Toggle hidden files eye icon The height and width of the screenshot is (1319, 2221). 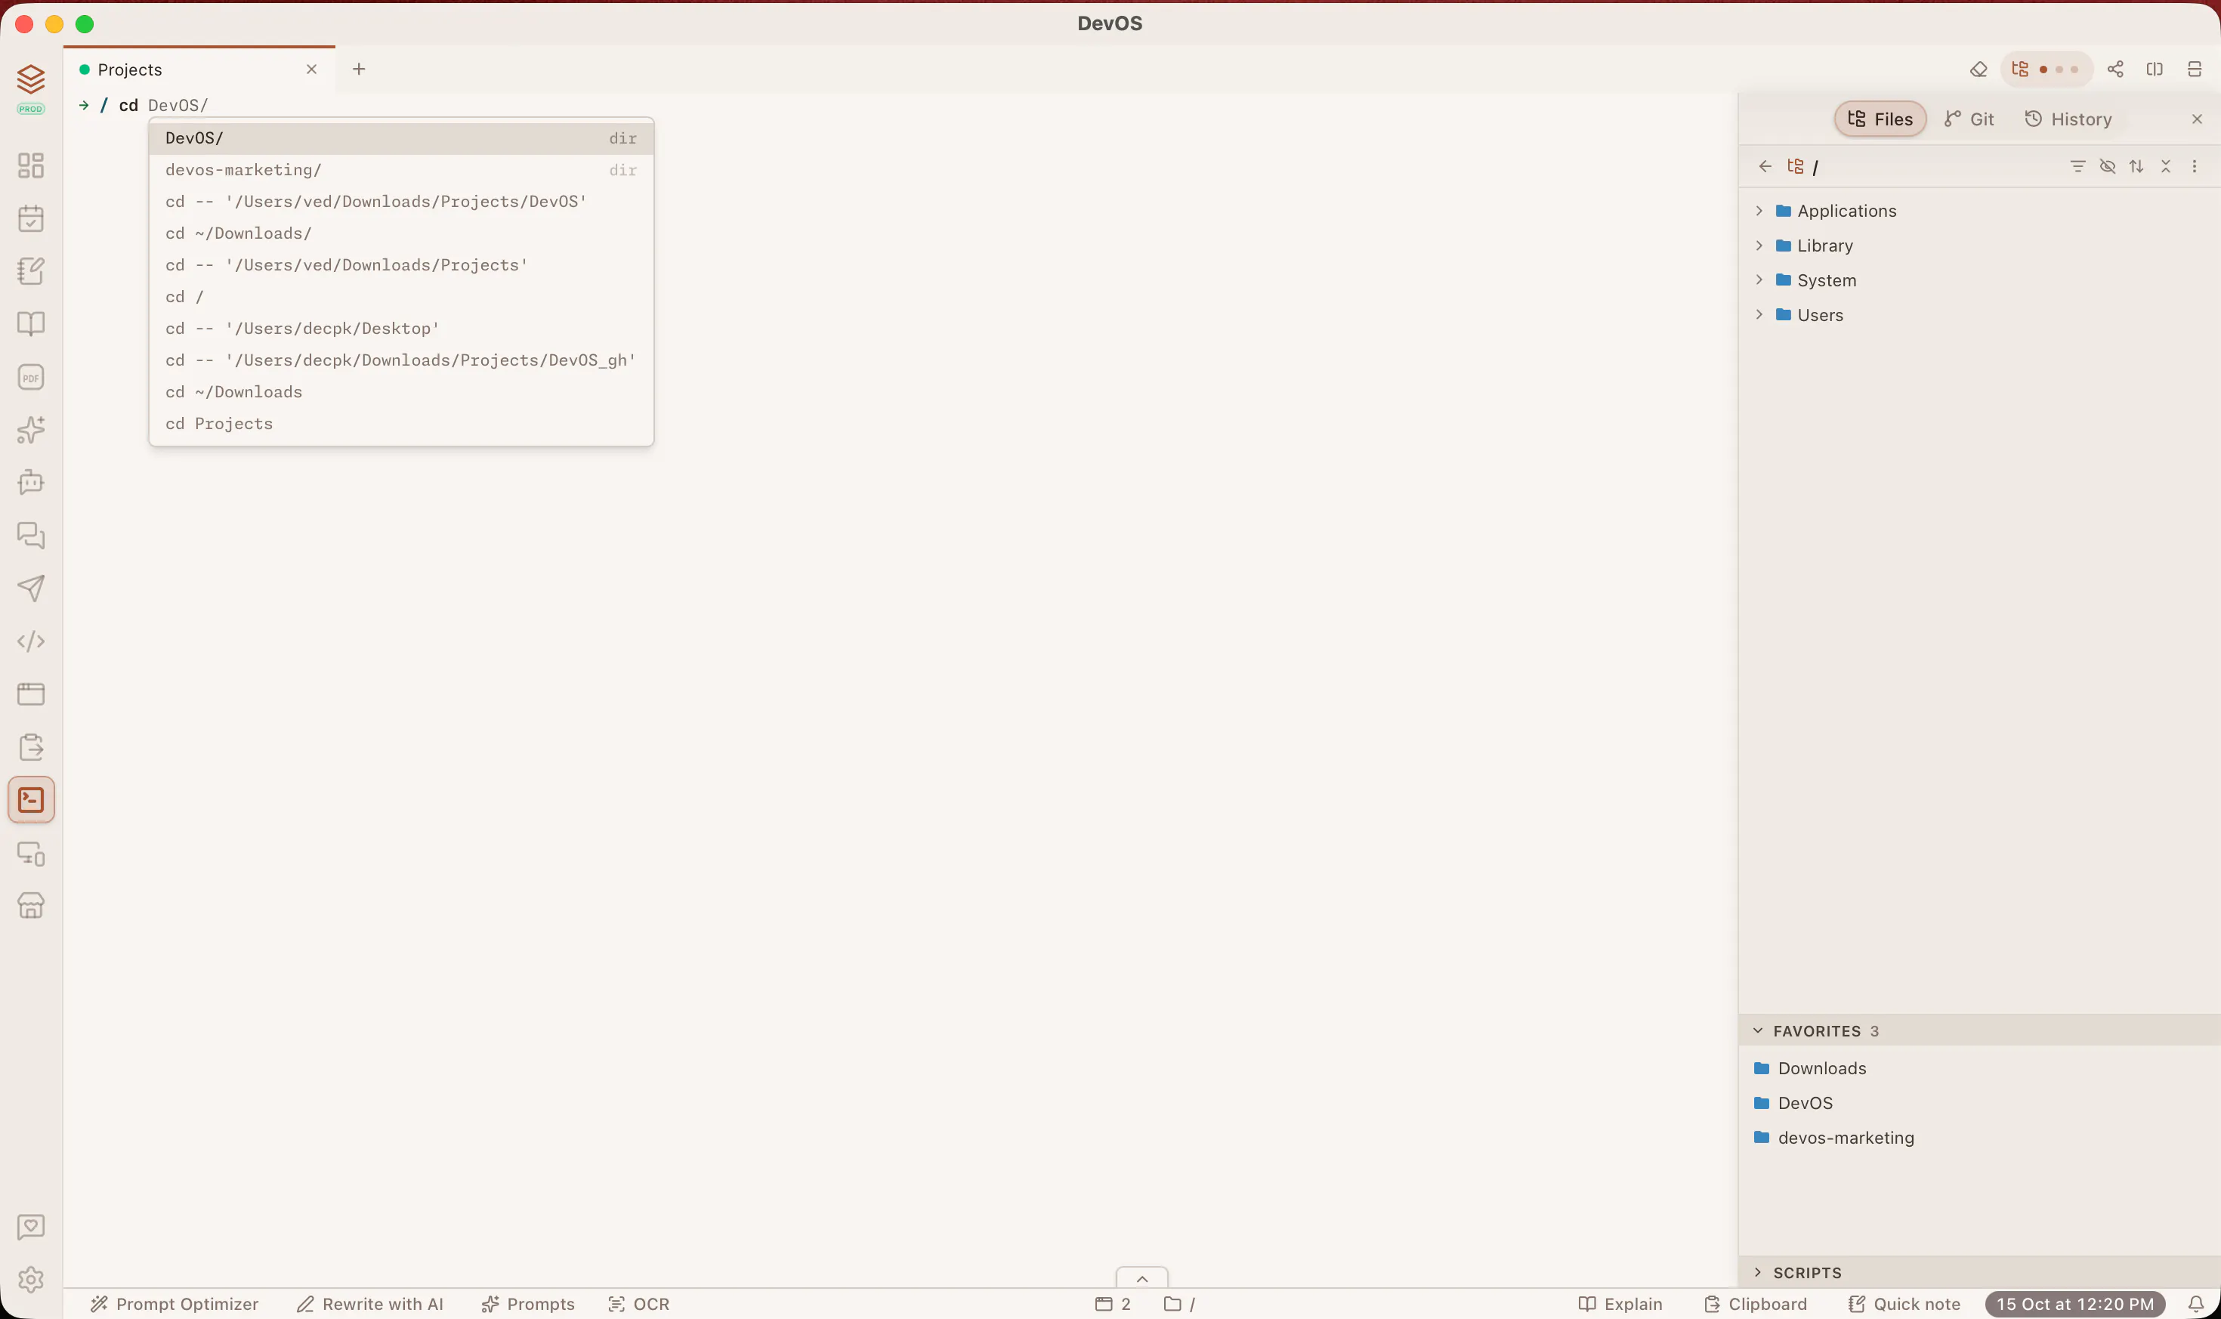2107,166
